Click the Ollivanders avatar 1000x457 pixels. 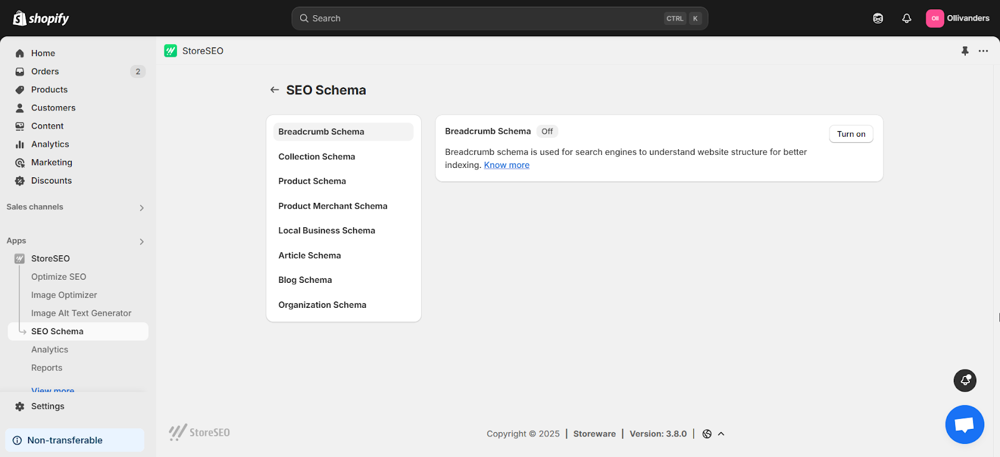(935, 18)
